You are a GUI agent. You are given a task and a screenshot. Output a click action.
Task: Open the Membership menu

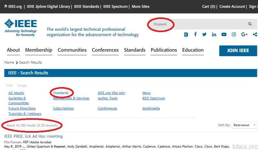pos(39,50)
